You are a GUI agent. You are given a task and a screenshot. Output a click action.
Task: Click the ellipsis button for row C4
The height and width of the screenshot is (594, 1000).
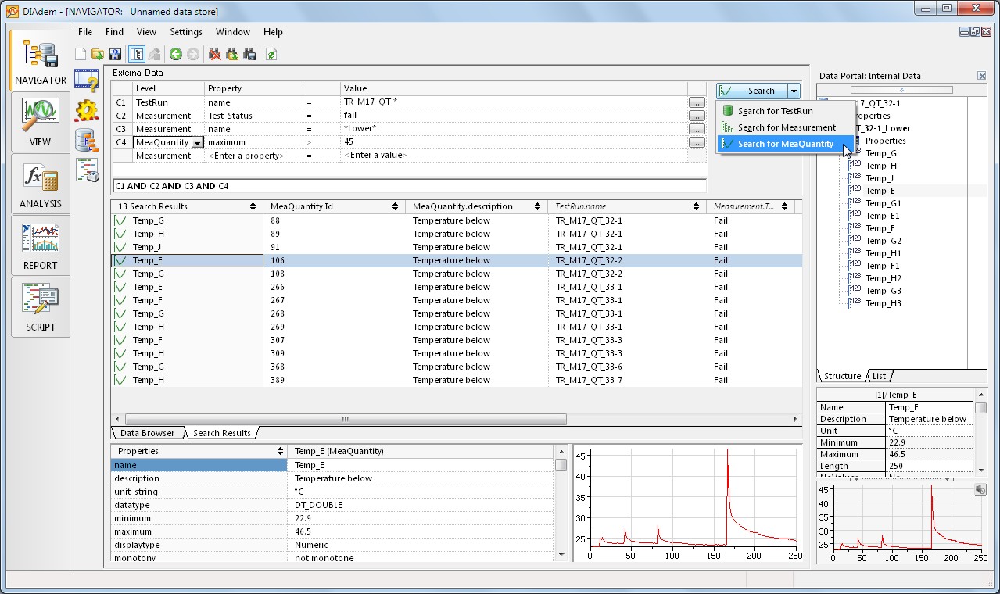tap(696, 142)
